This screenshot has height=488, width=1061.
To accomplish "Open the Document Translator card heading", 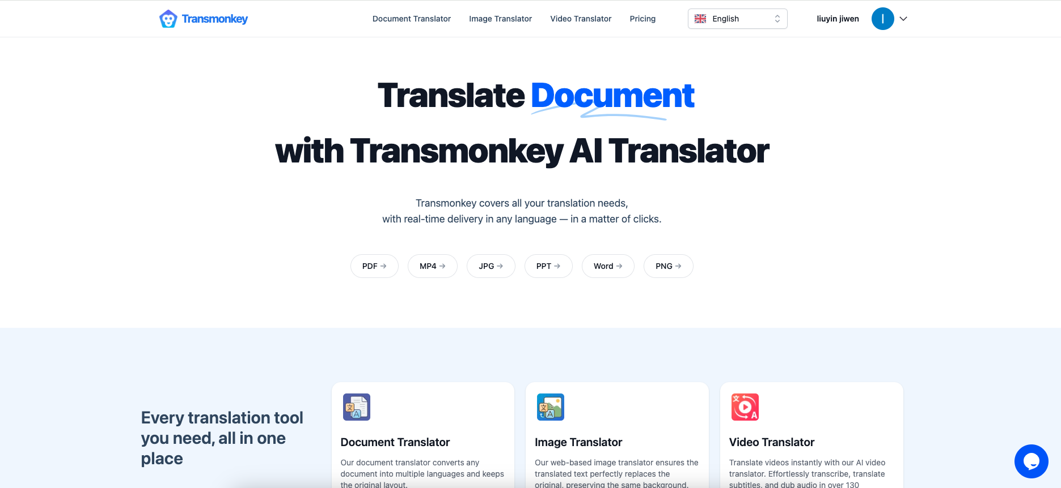I will coord(395,442).
